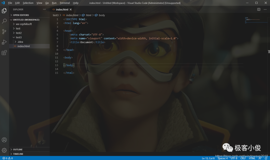Open the Manage gear icon
Screen dimensions: 270x160
click(x=4, y=150)
